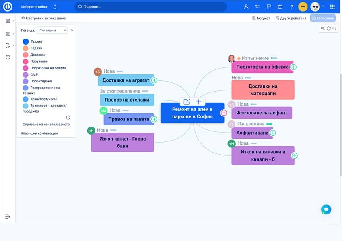The width and height of the screenshot is (342, 241).
Task: Click the flag milestones icon
Action: [269, 7]
